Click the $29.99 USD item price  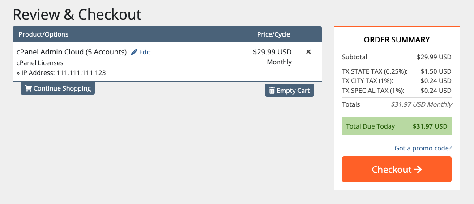(273, 52)
